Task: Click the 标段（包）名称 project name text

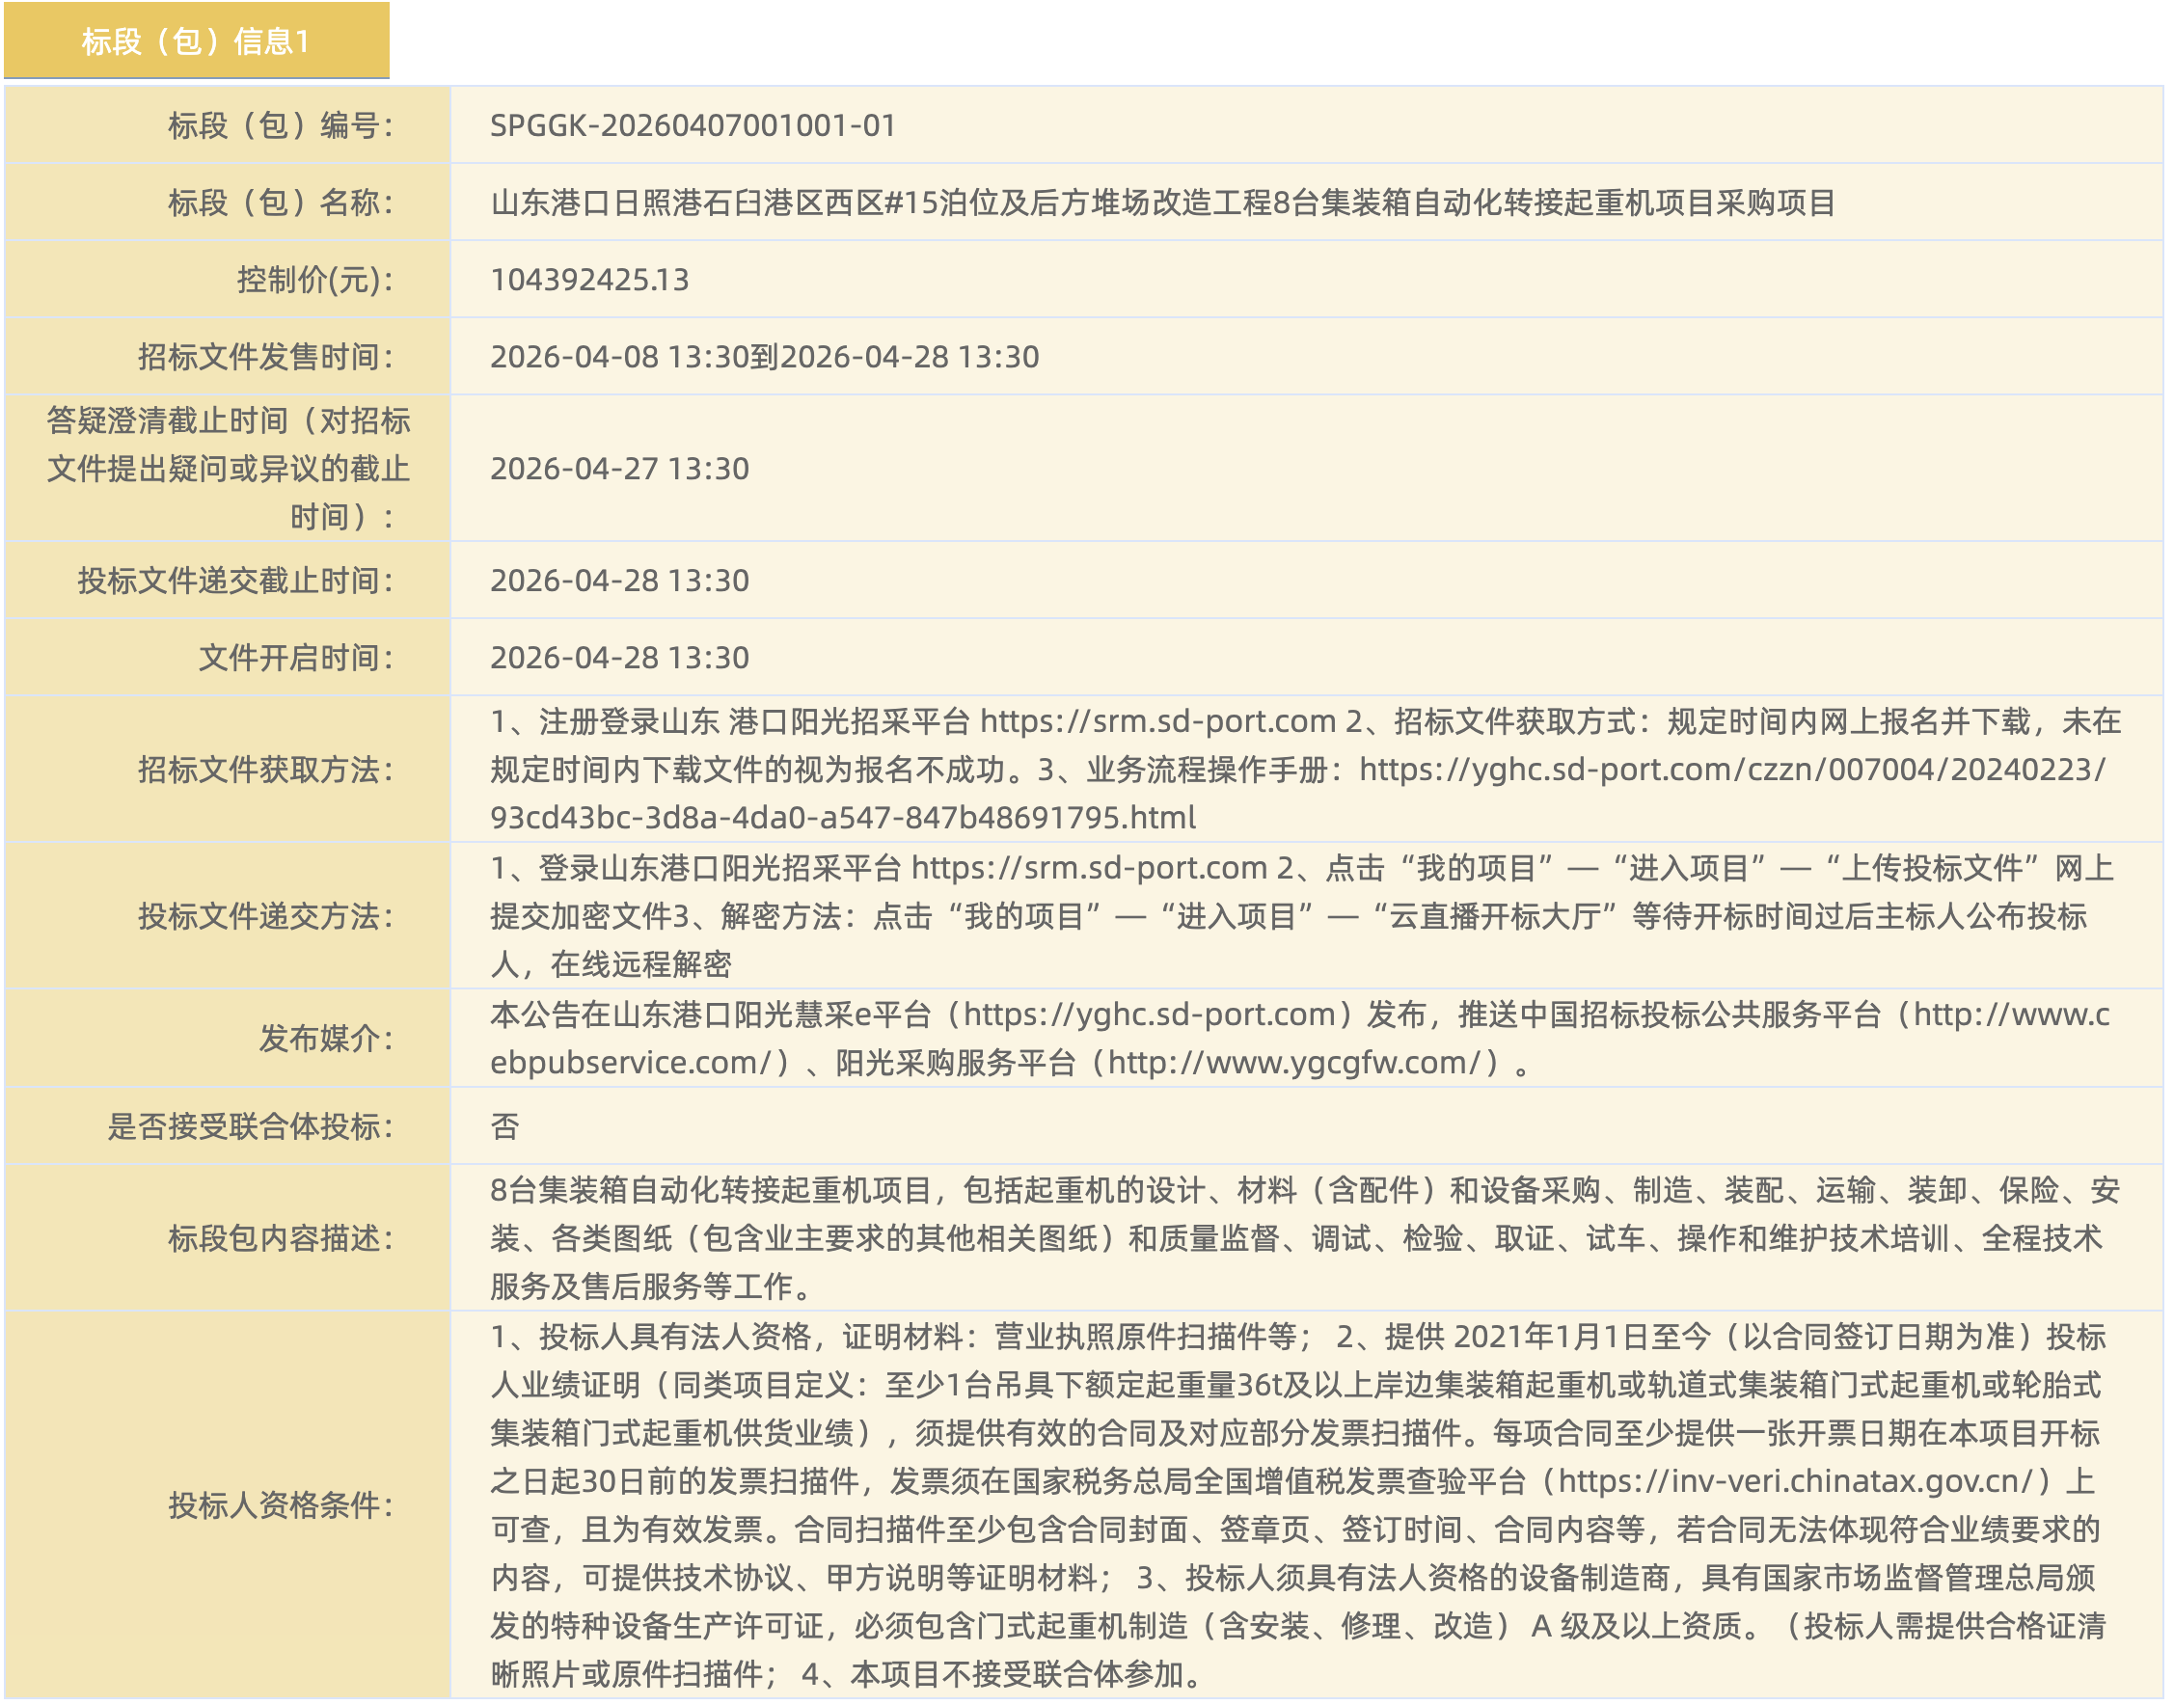Action: point(1163,203)
